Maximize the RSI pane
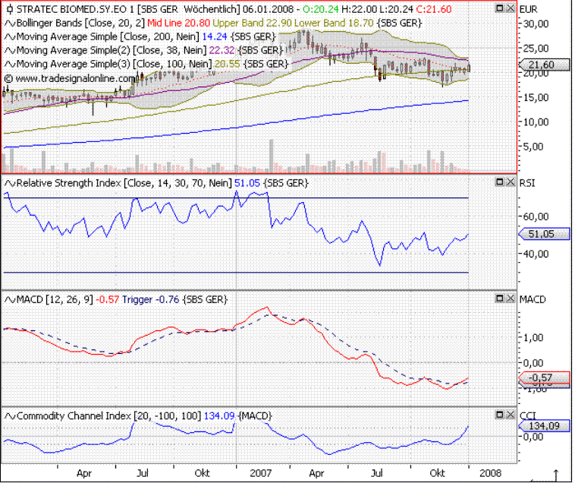This screenshot has width=575, height=483. point(499,182)
